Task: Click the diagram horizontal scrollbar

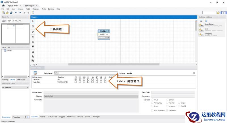Action: point(114,64)
